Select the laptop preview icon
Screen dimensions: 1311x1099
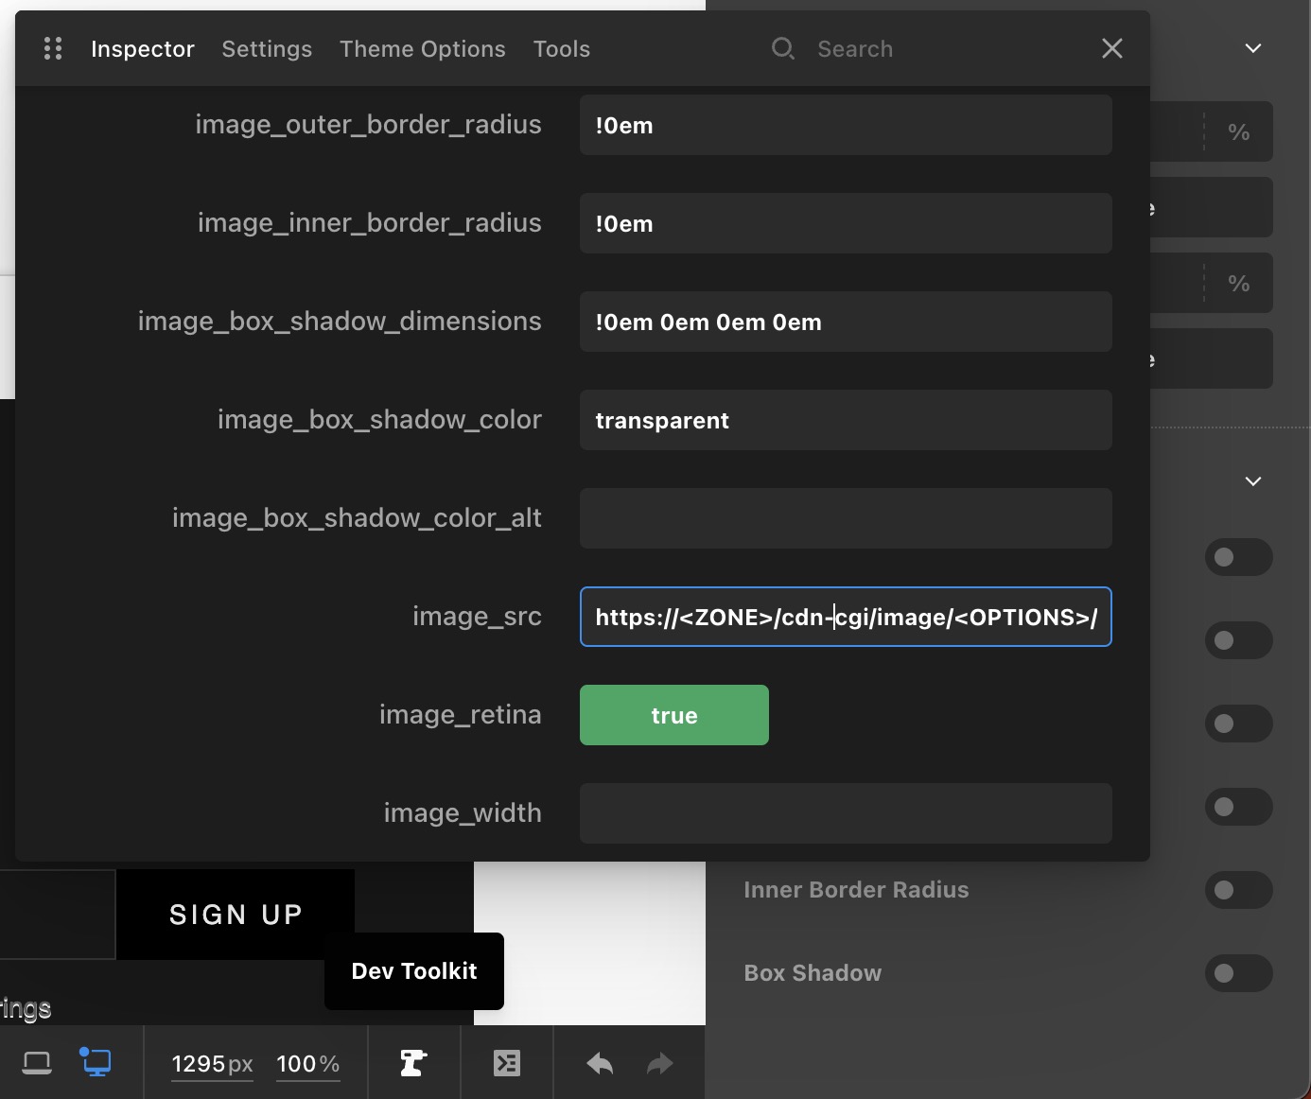37,1063
